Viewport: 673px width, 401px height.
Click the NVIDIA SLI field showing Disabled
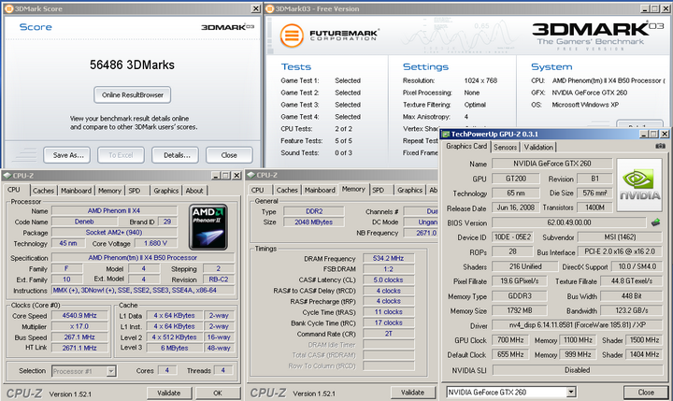578,370
